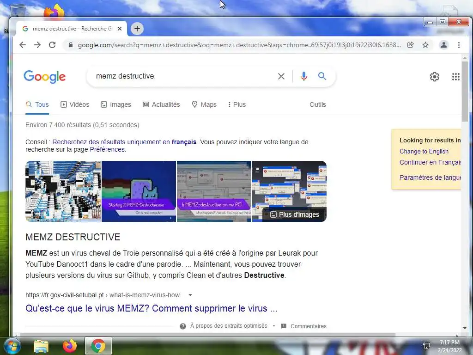
Task: Go back using the browser back arrow
Action: point(23,45)
